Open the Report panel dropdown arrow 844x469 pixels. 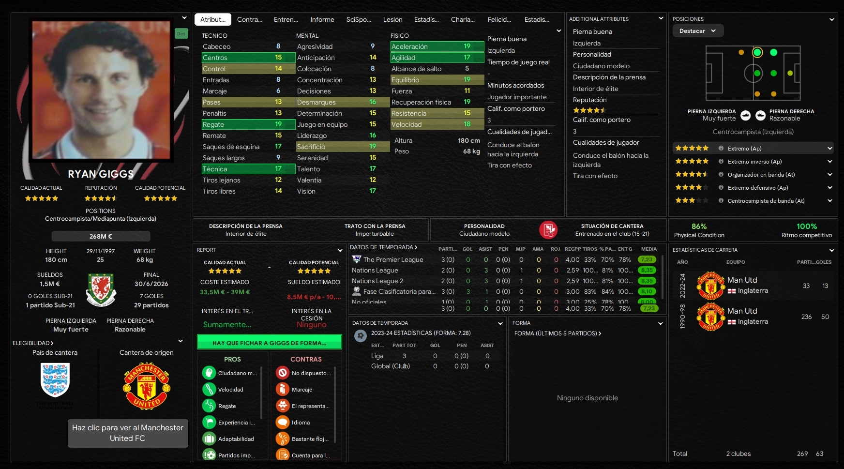point(340,251)
